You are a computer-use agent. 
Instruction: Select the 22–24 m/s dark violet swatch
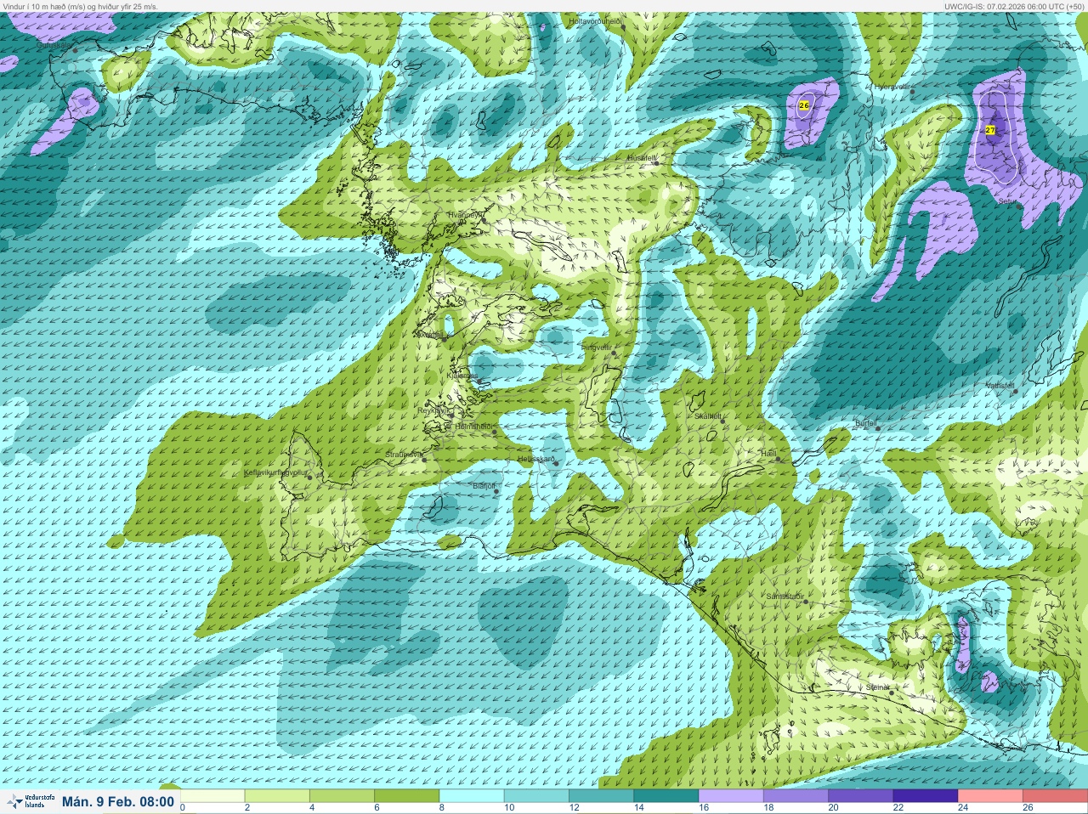click(x=925, y=796)
